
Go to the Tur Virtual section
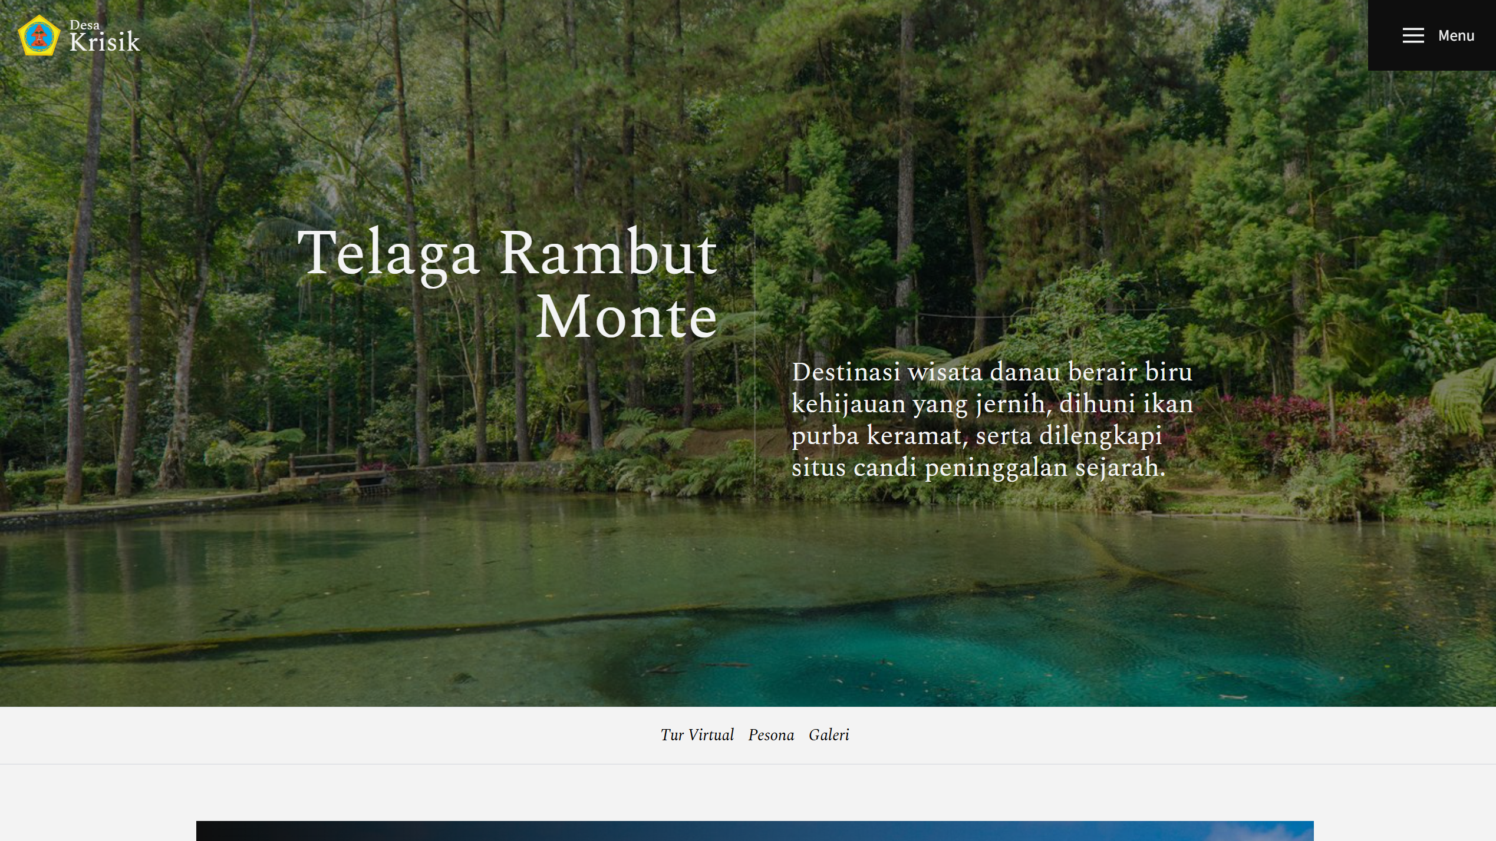pyautogui.click(x=697, y=735)
